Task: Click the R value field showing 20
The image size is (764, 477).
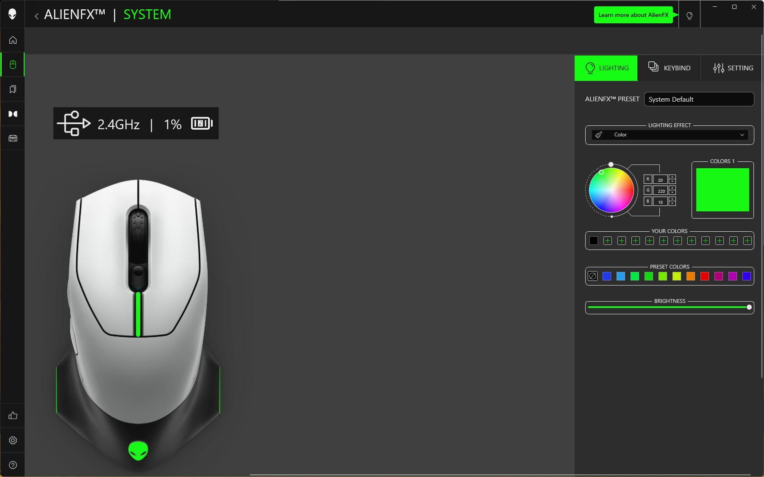Action: click(660, 179)
